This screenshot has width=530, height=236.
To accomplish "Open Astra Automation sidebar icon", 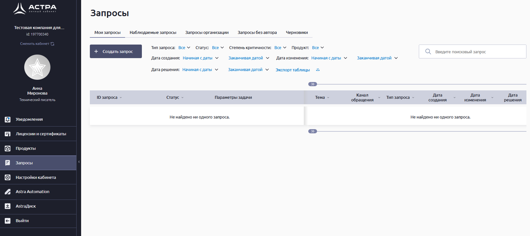I will pos(8,192).
